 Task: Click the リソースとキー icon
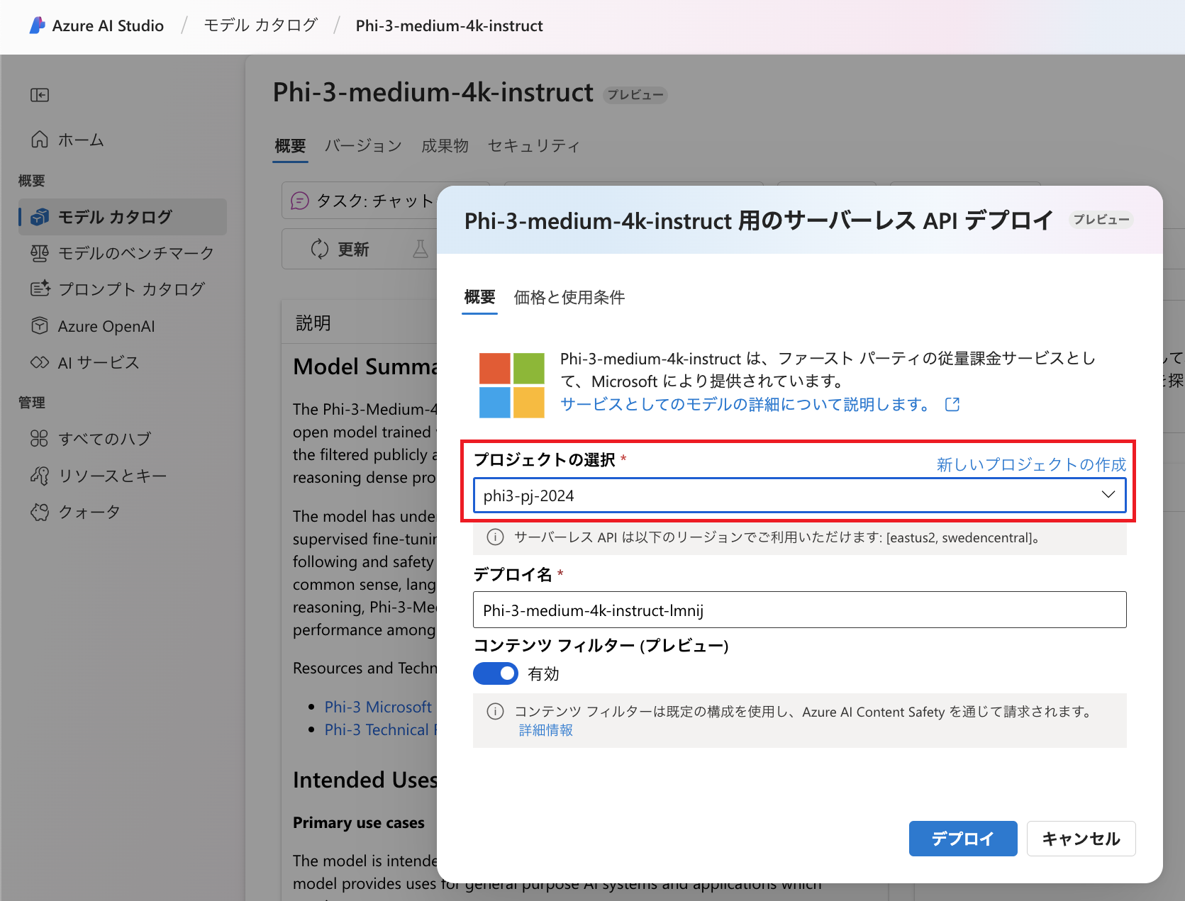[x=40, y=475]
